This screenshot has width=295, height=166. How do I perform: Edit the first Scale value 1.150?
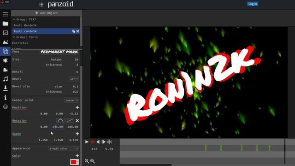click(x=43, y=140)
